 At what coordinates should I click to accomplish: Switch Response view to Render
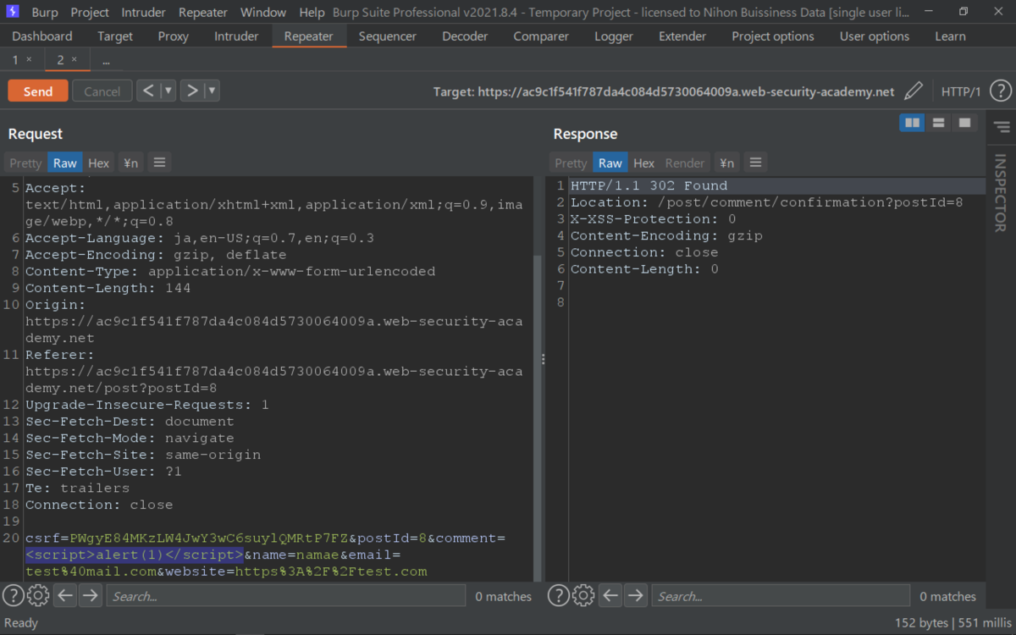685,163
